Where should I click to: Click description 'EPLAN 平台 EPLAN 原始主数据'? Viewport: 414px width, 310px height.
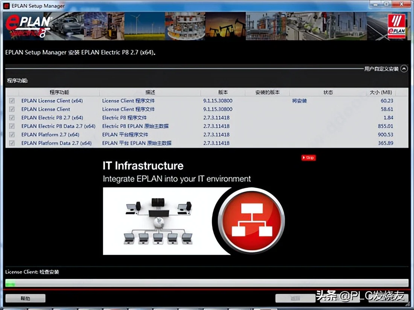click(x=137, y=143)
